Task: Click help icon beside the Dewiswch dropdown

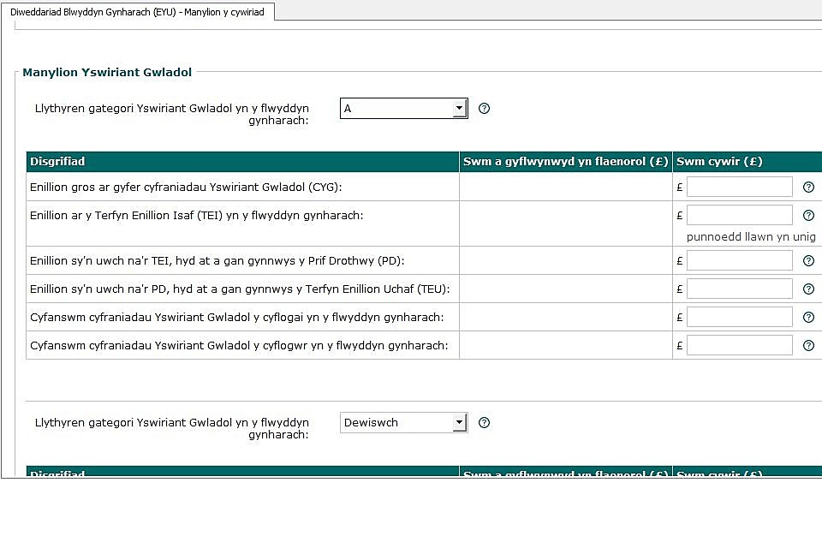Action: point(484,423)
